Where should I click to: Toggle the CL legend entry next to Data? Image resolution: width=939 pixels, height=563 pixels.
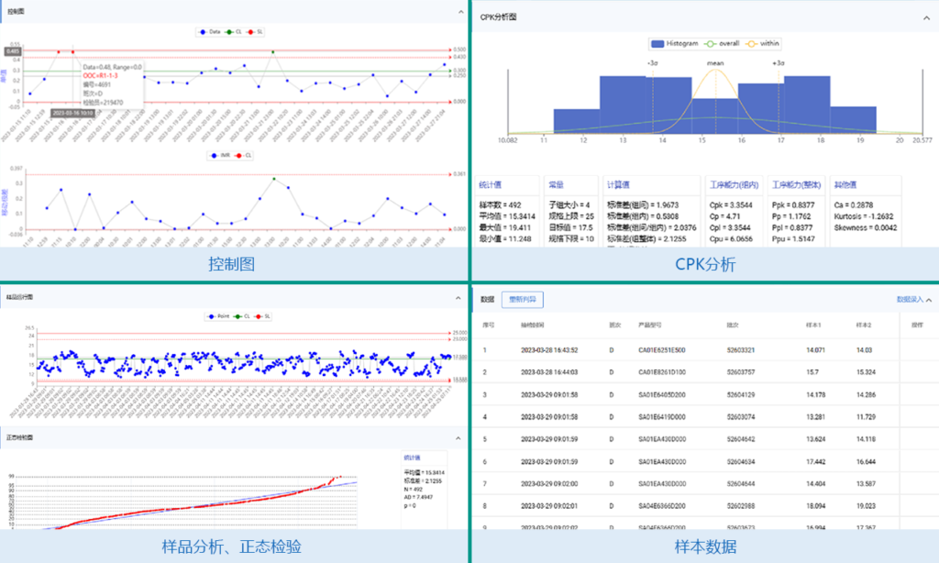pyautogui.click(x=234, y=32)
